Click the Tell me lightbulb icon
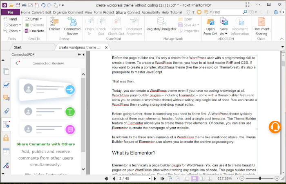This screenshot has width=286, height=184. coord(188,12)
